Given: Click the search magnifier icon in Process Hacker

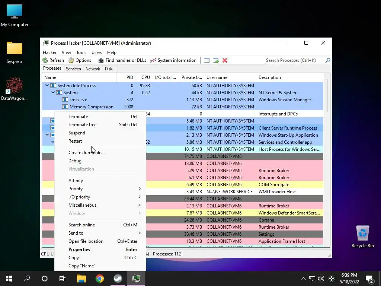Looking at the screenshot, I should click(x=328, y=60).
